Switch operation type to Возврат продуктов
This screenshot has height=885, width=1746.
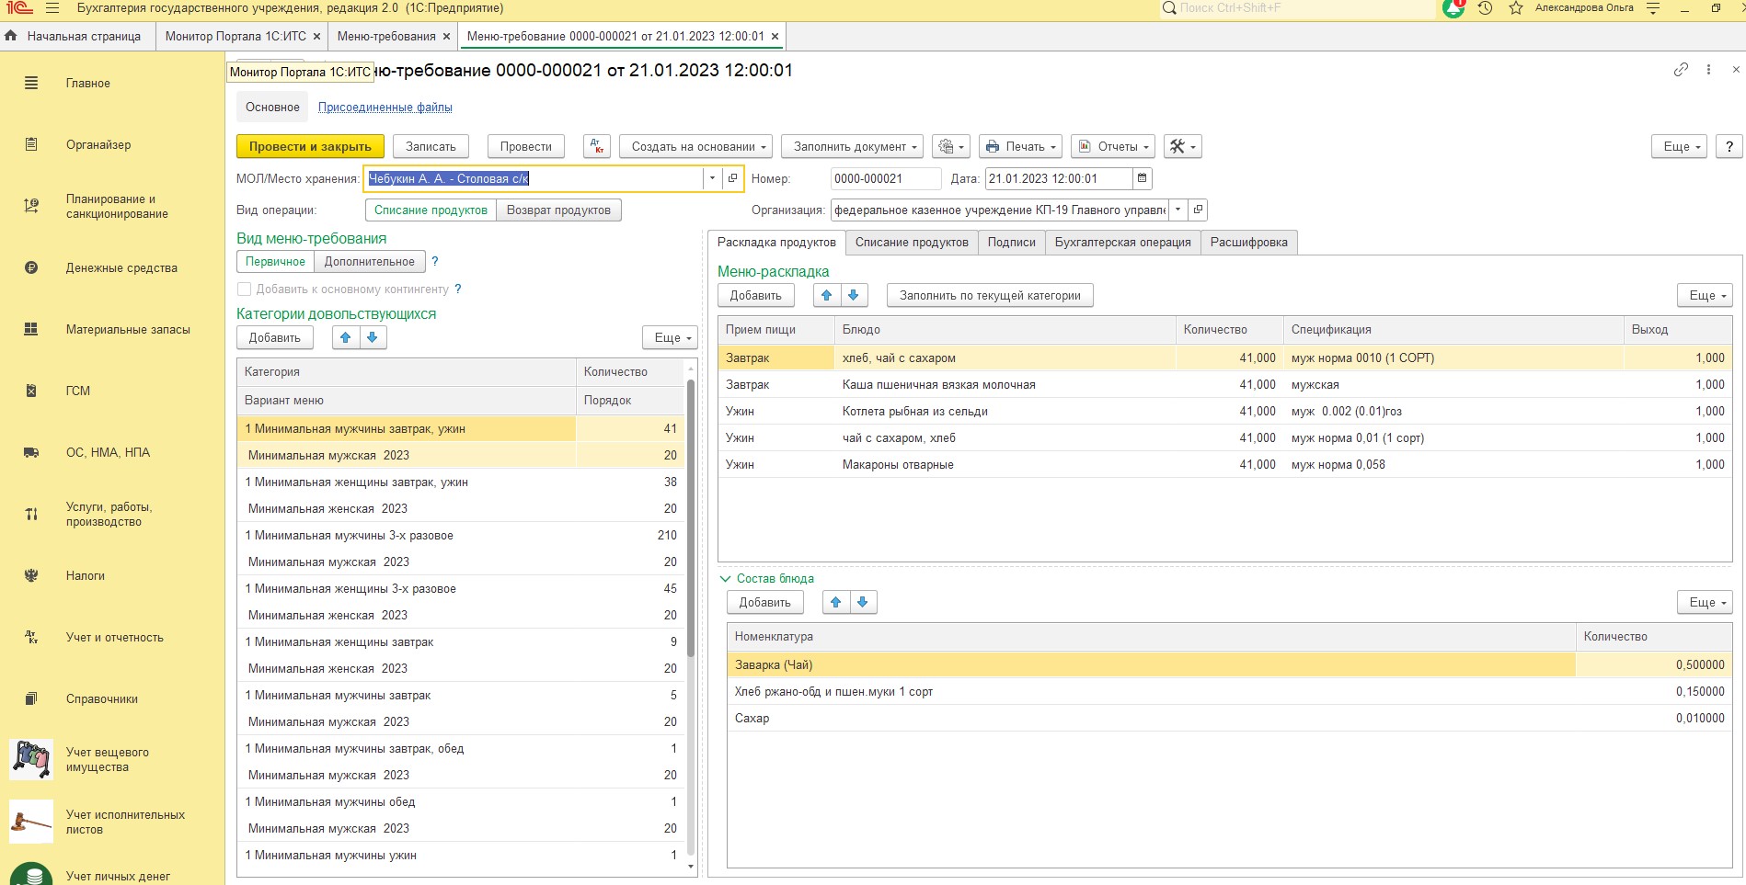[x=558, y=210]
